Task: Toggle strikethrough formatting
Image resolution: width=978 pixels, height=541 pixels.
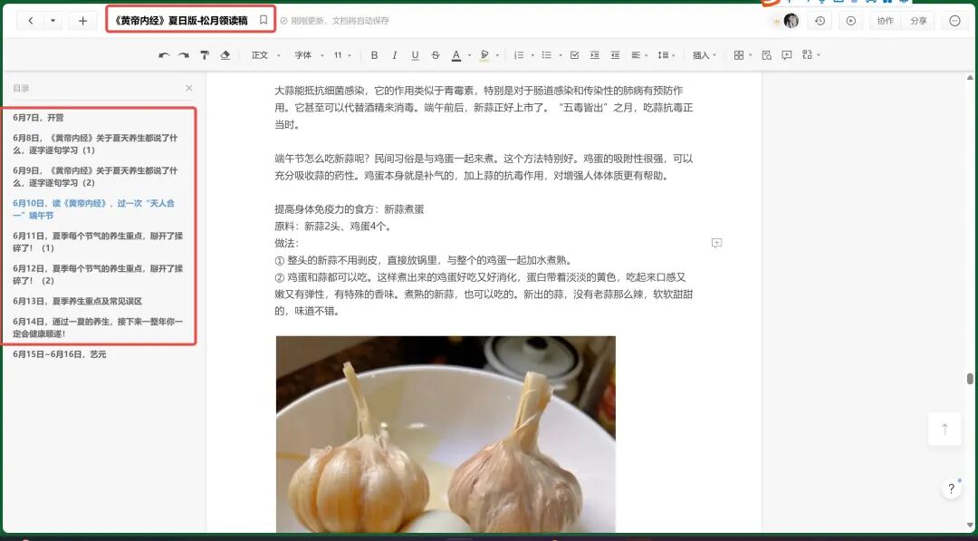Action: tap(436, 55)
